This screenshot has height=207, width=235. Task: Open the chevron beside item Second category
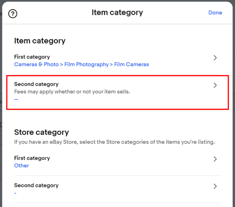point(215,85)
